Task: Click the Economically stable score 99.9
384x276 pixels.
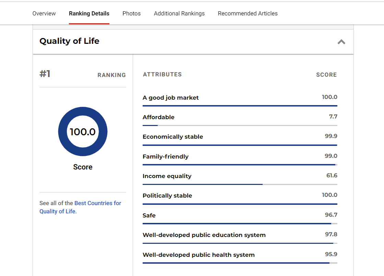Action: (331, 136)
